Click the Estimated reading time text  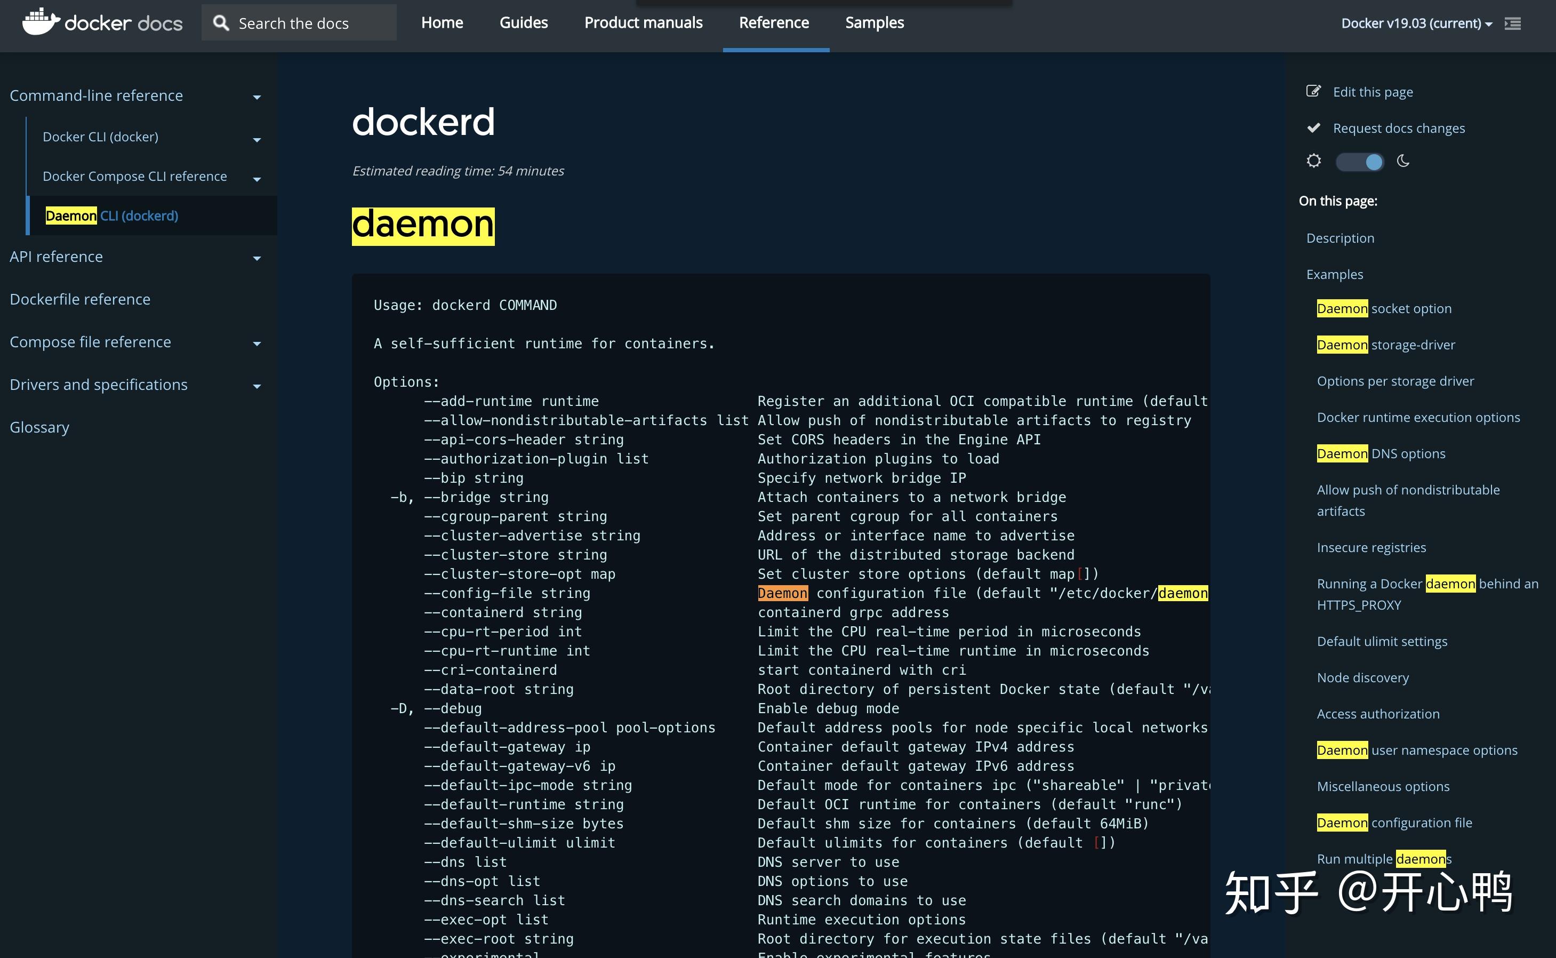[458, 171]
